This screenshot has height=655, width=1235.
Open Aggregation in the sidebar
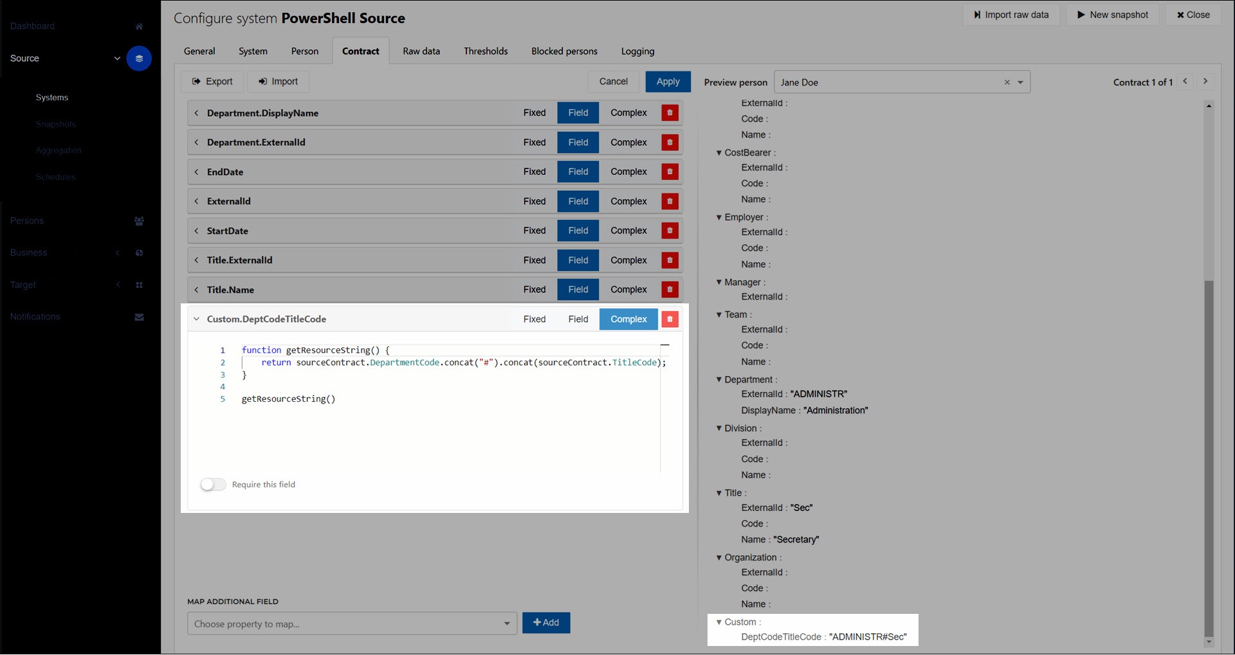click(x=59, y=151)
